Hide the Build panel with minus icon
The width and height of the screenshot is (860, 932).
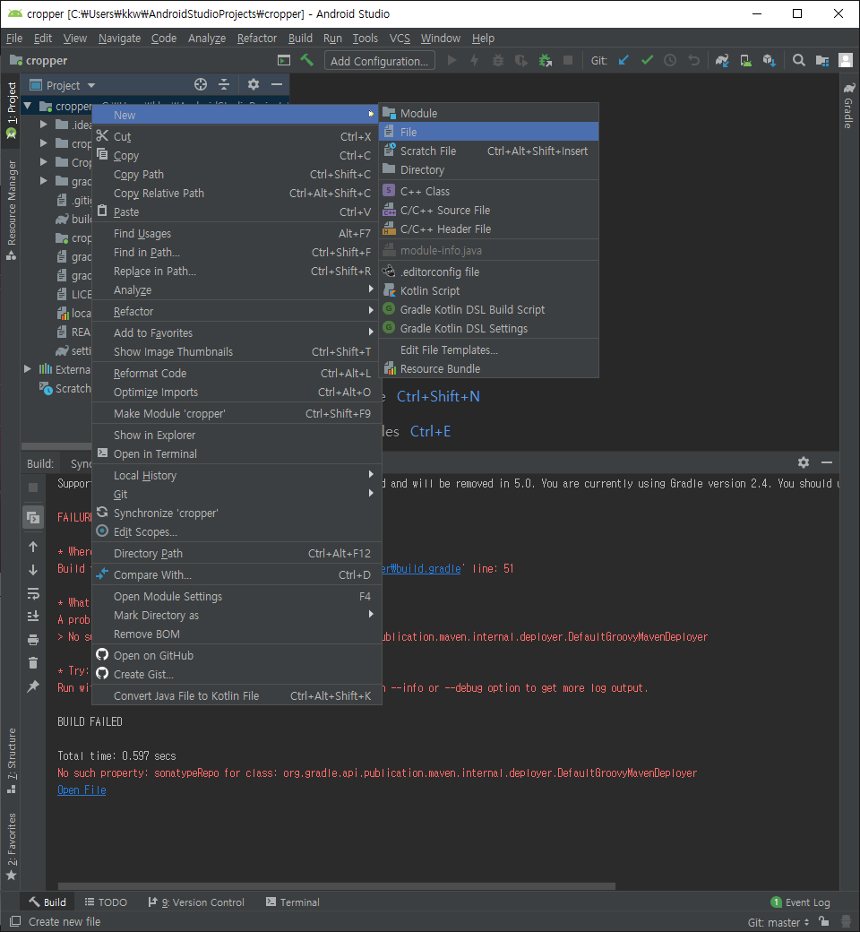pos(827,462)
